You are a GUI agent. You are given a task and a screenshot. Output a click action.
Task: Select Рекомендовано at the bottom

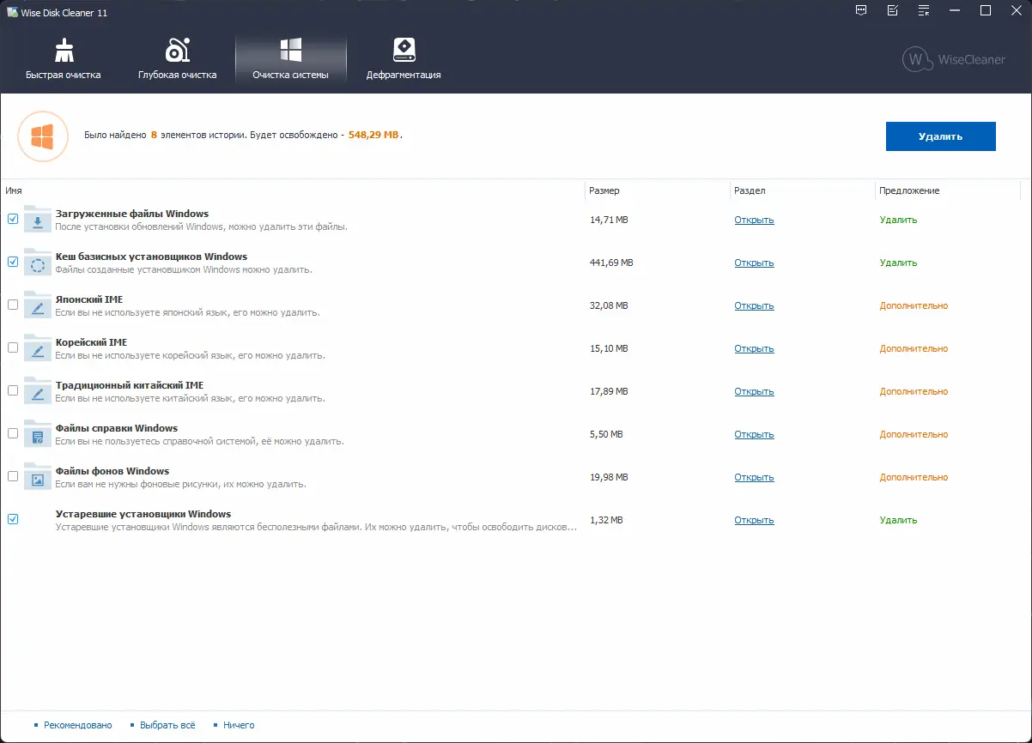[x=77, y=725]
